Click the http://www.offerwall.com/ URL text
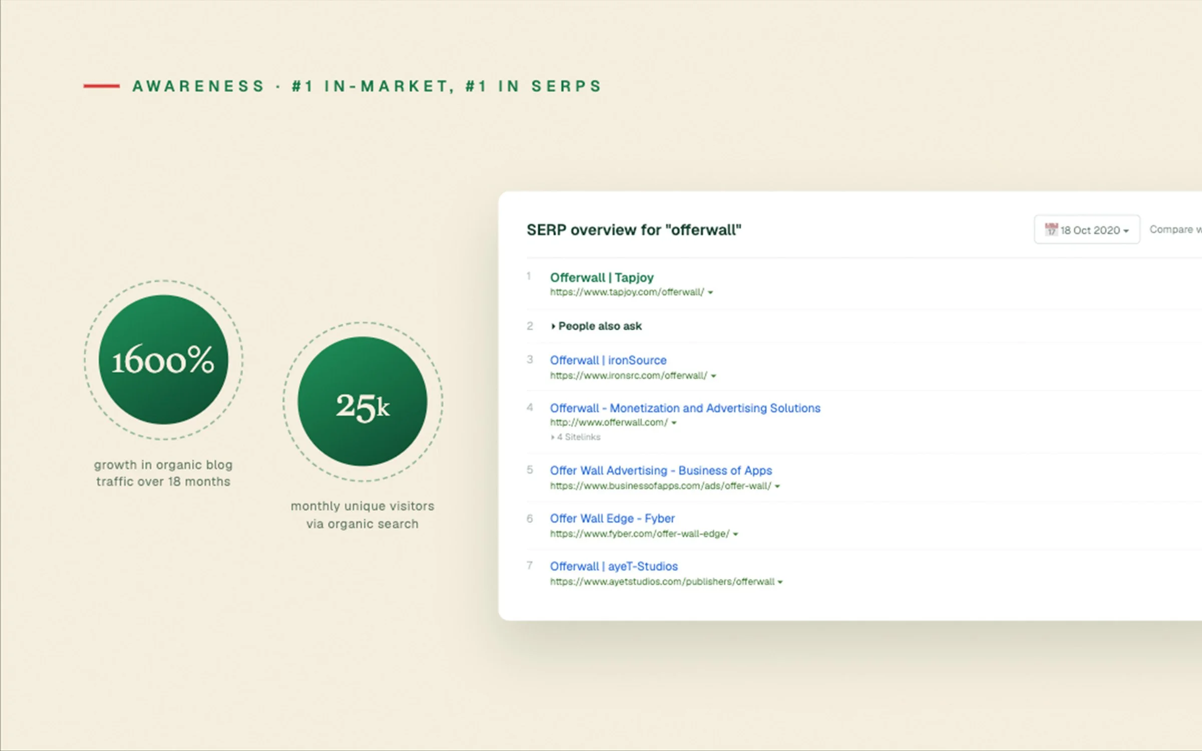Image resolution: width=1202 pixels, height=751 pixels. 609,422
